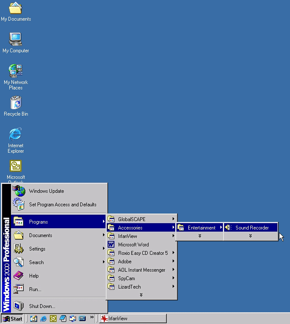290x324 pixels.
Task: Open Help in the Start menu
Action: tap(59, 275)
